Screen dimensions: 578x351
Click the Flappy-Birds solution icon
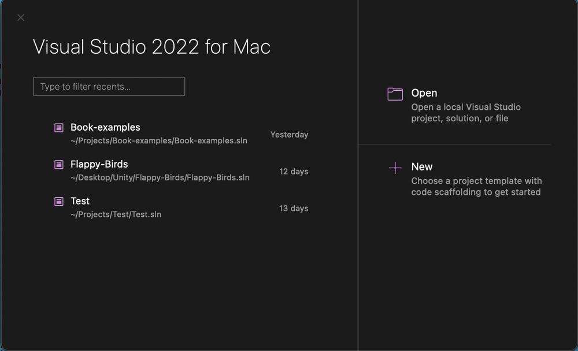(59, 164)
